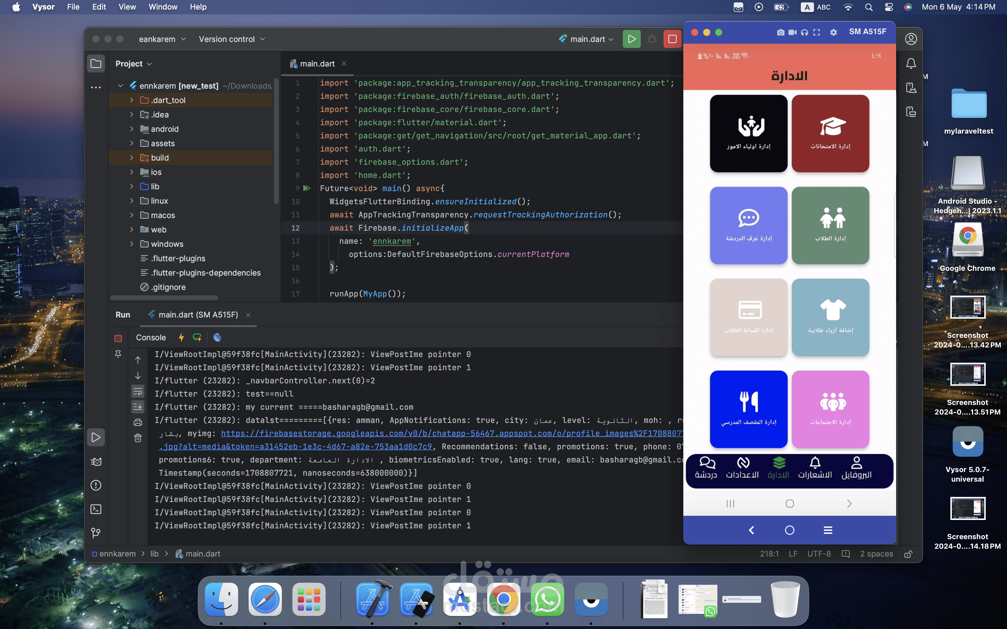
Task: Open the meetings management pink card
Action: 830,409
